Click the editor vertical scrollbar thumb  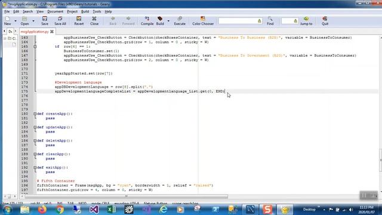click(381, 160)
